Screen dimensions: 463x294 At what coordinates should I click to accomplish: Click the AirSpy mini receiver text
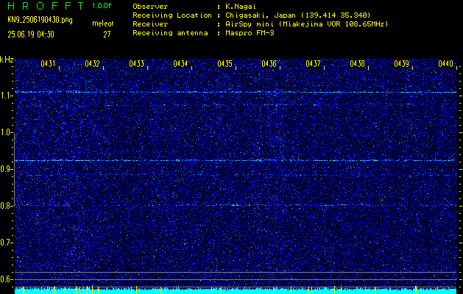pyautogui.click(x=306, y=24)
